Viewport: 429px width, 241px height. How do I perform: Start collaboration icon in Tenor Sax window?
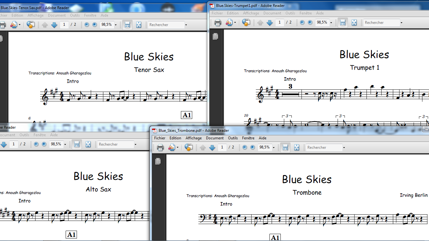pyautogui.click(x=30, y=24)
